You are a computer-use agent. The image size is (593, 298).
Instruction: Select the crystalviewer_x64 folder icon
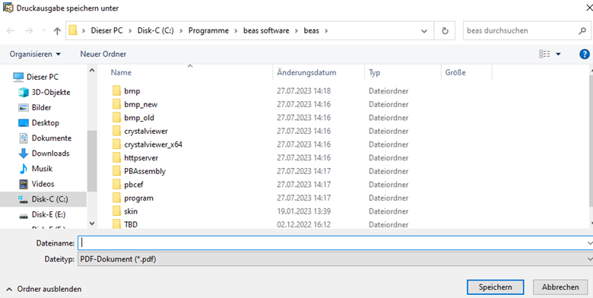click(116, 144)
